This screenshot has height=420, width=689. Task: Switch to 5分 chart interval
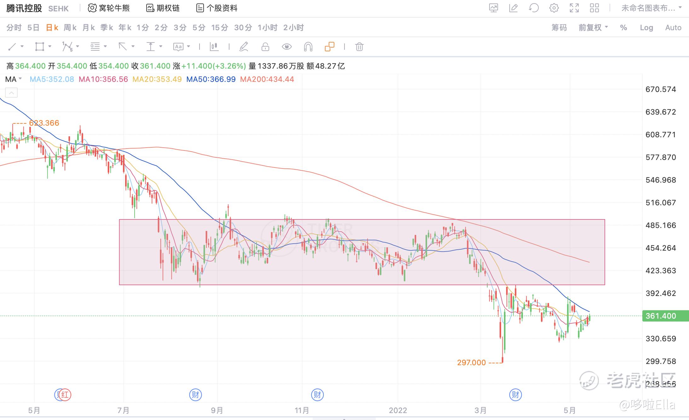[x=199, y=28]
